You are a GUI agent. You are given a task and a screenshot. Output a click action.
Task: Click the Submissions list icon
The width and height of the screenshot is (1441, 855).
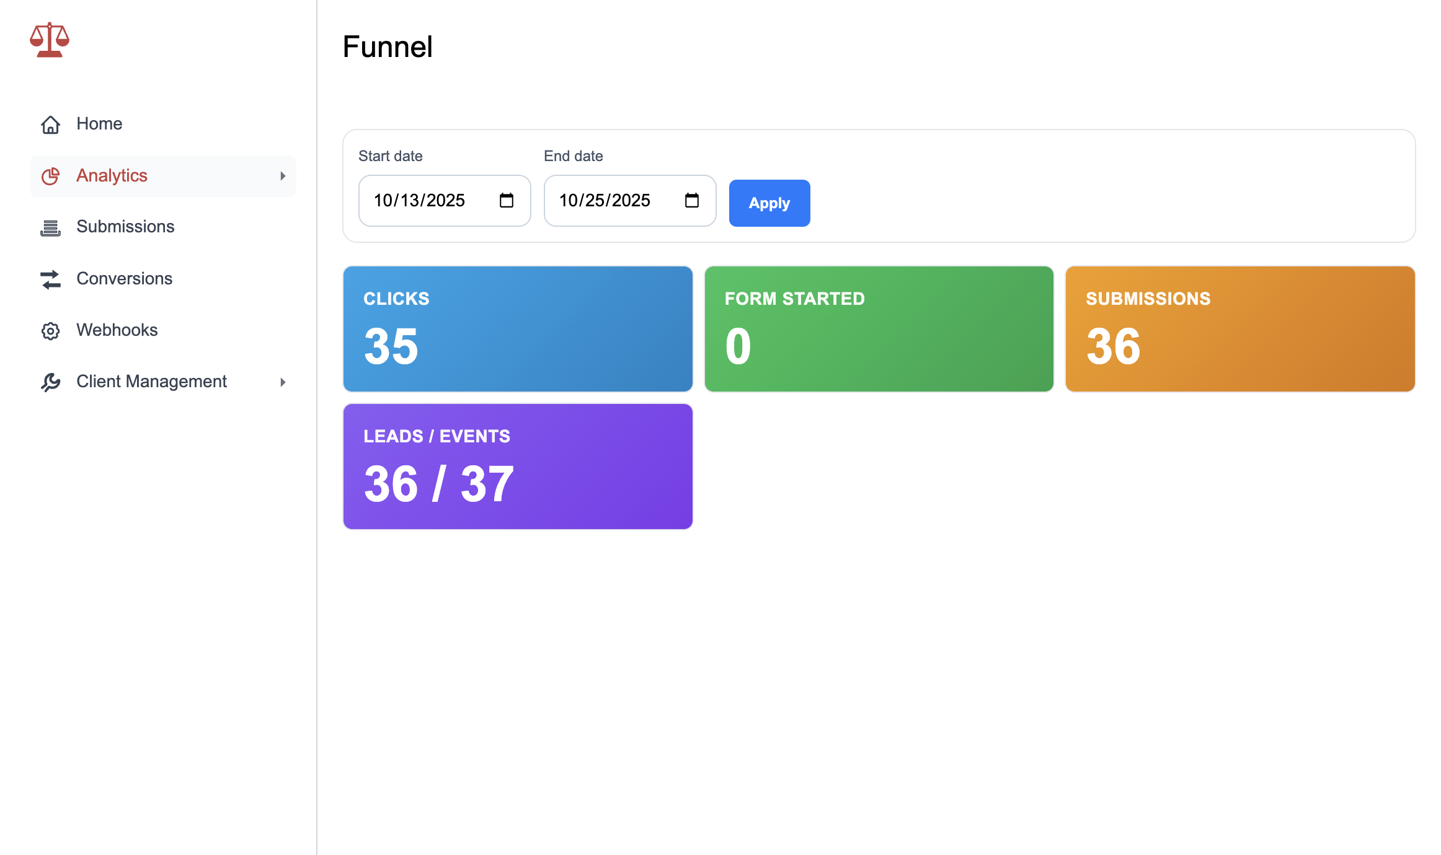(51, 227)
